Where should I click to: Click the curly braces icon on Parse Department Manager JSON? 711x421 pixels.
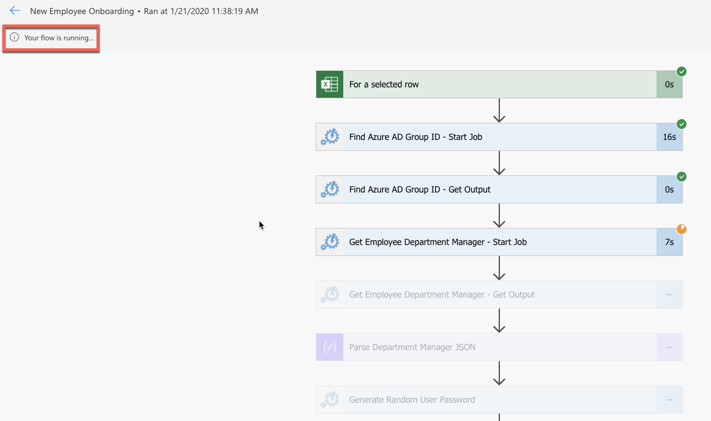(330, 346)
